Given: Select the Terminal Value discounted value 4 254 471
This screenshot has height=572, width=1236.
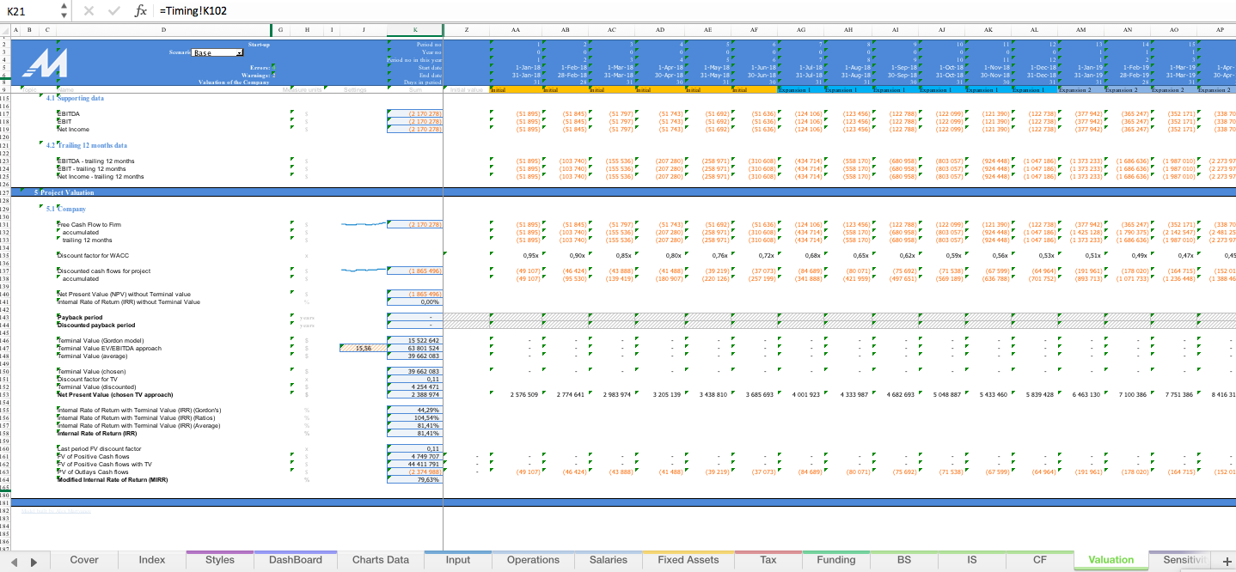Looking at the screenshot, I should click(x=415, y=386).
